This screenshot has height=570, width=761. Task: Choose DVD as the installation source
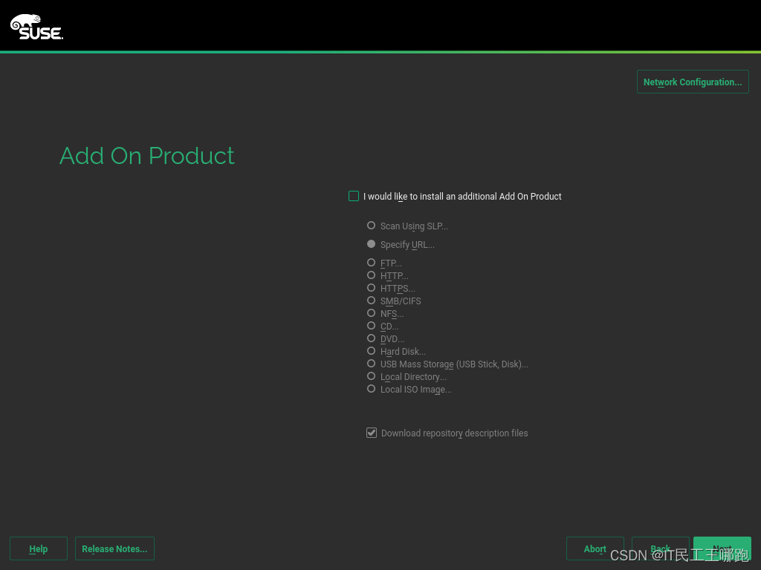(x=371, y=338)
